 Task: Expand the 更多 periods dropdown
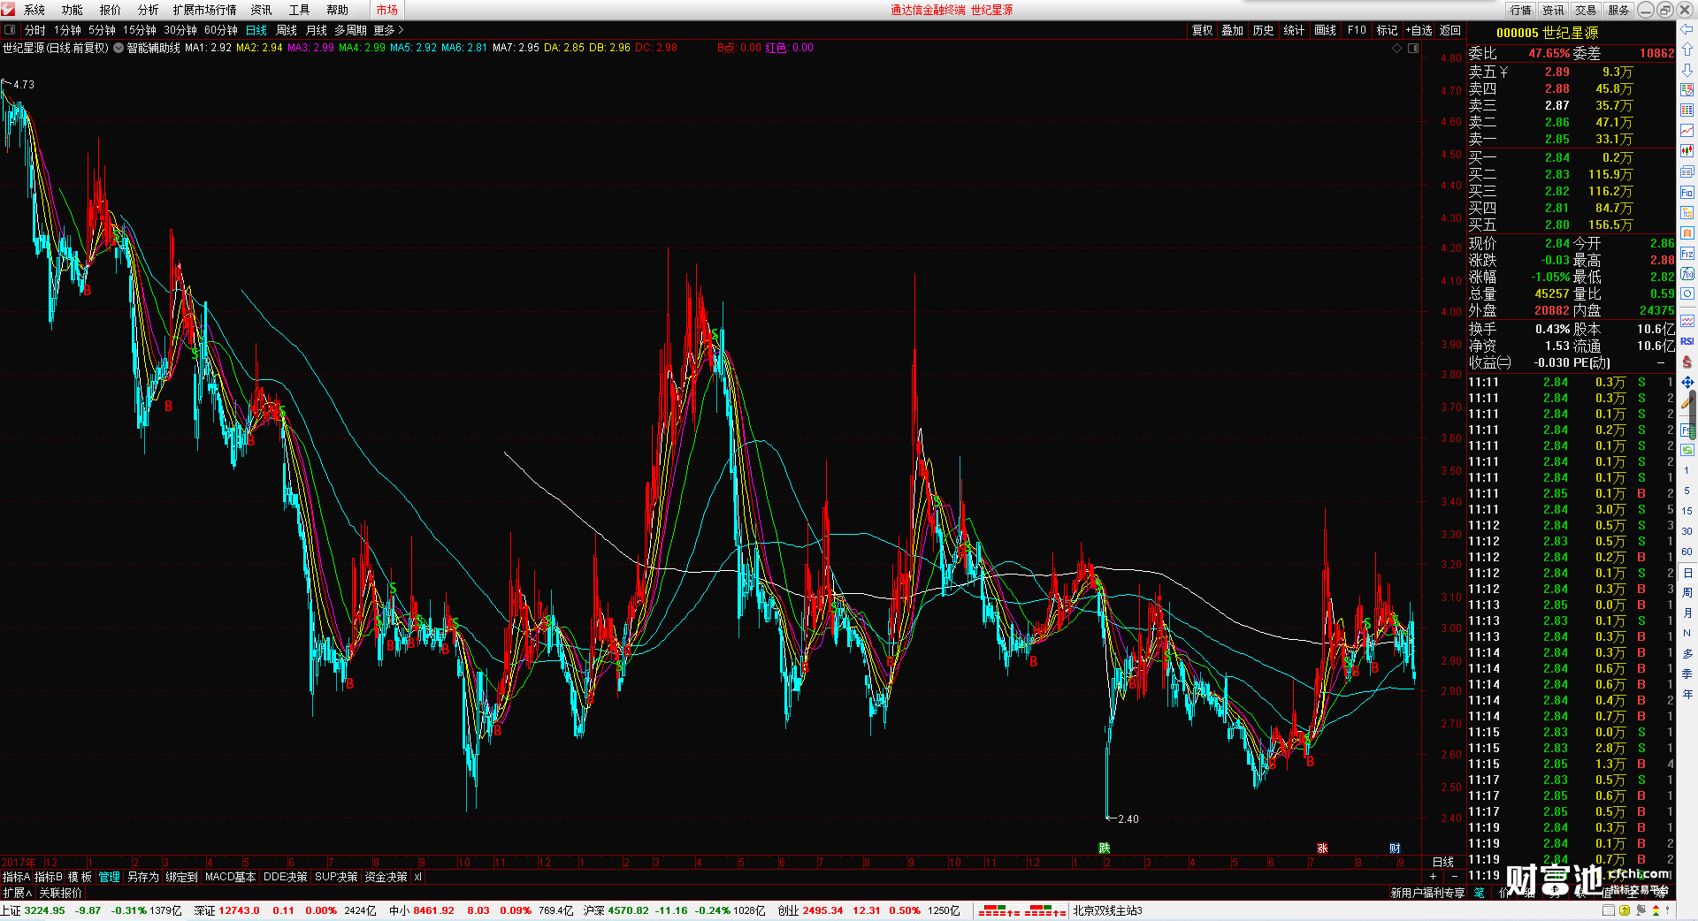click(x=388, y=30)
